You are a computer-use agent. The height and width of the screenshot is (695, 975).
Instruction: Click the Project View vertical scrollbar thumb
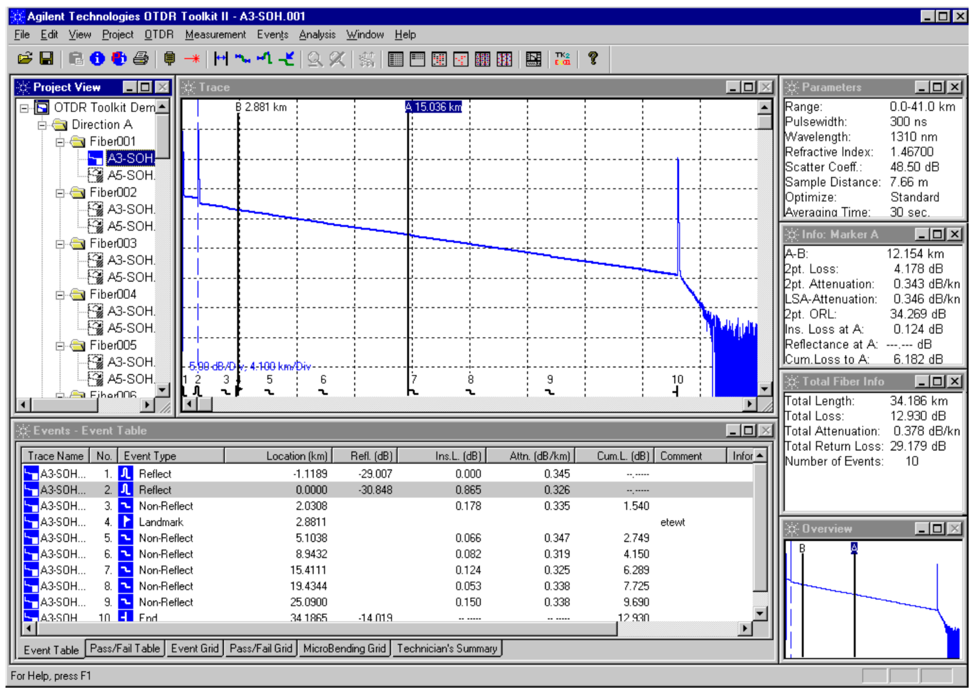(x=162, y=136)
